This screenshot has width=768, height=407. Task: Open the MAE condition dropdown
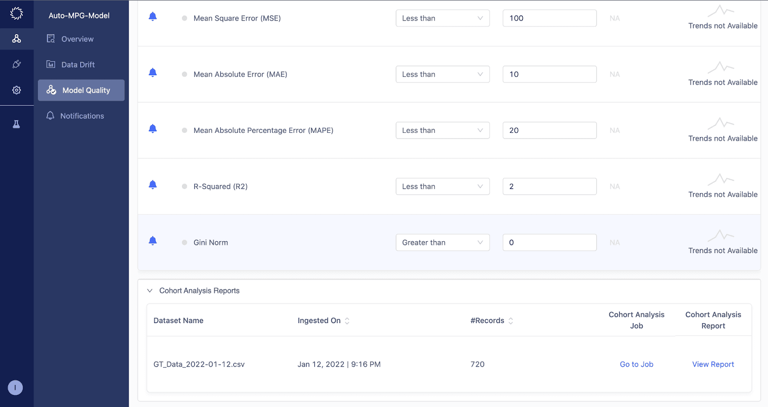tap(443, 74)
